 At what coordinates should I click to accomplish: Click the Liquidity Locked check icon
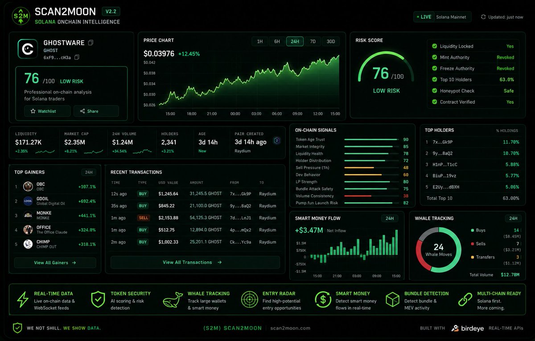pos(435,46)
